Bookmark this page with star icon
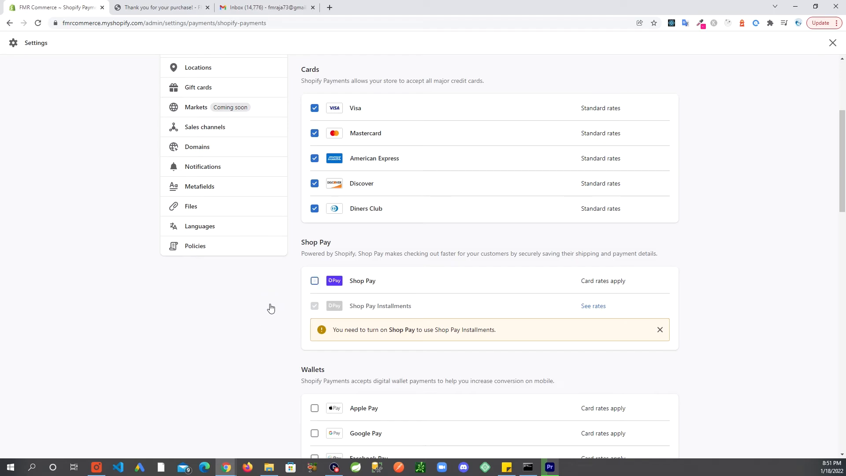The height and width of the screenshot is (476, 846). click(x=654, y=23)
